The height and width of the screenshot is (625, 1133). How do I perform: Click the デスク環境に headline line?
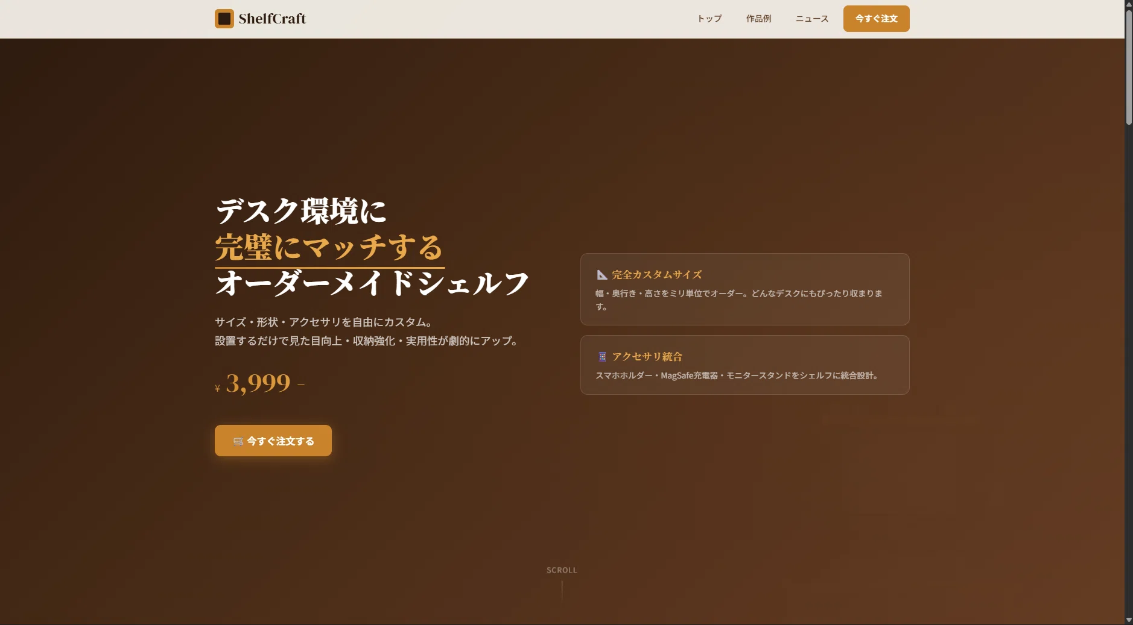click(300, 212)
